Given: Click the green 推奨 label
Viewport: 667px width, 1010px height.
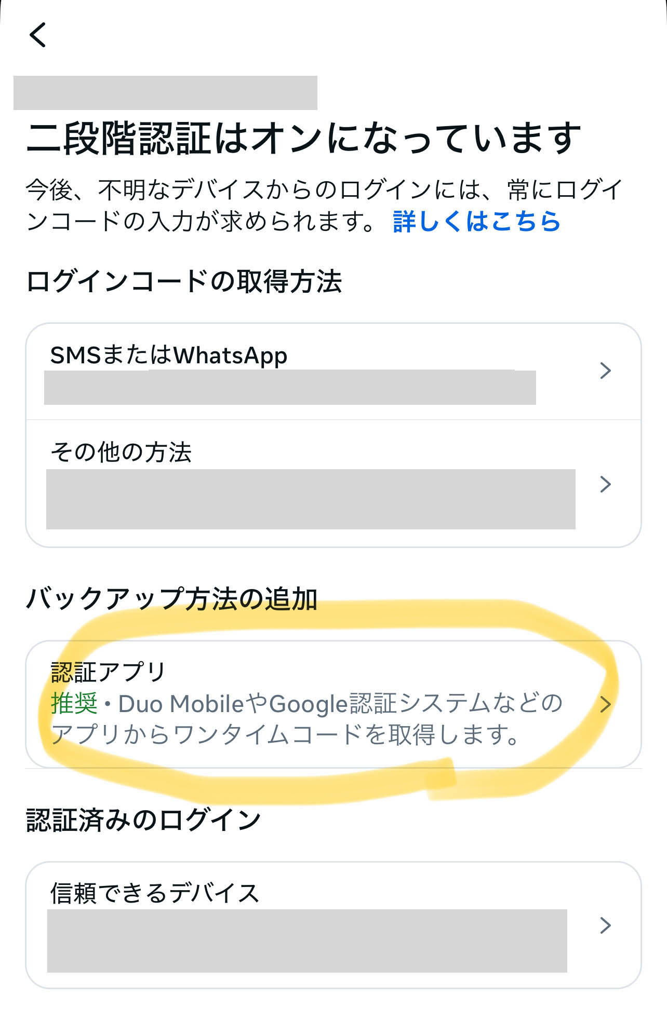Looking at the screenshot, I should coord(74,704).
